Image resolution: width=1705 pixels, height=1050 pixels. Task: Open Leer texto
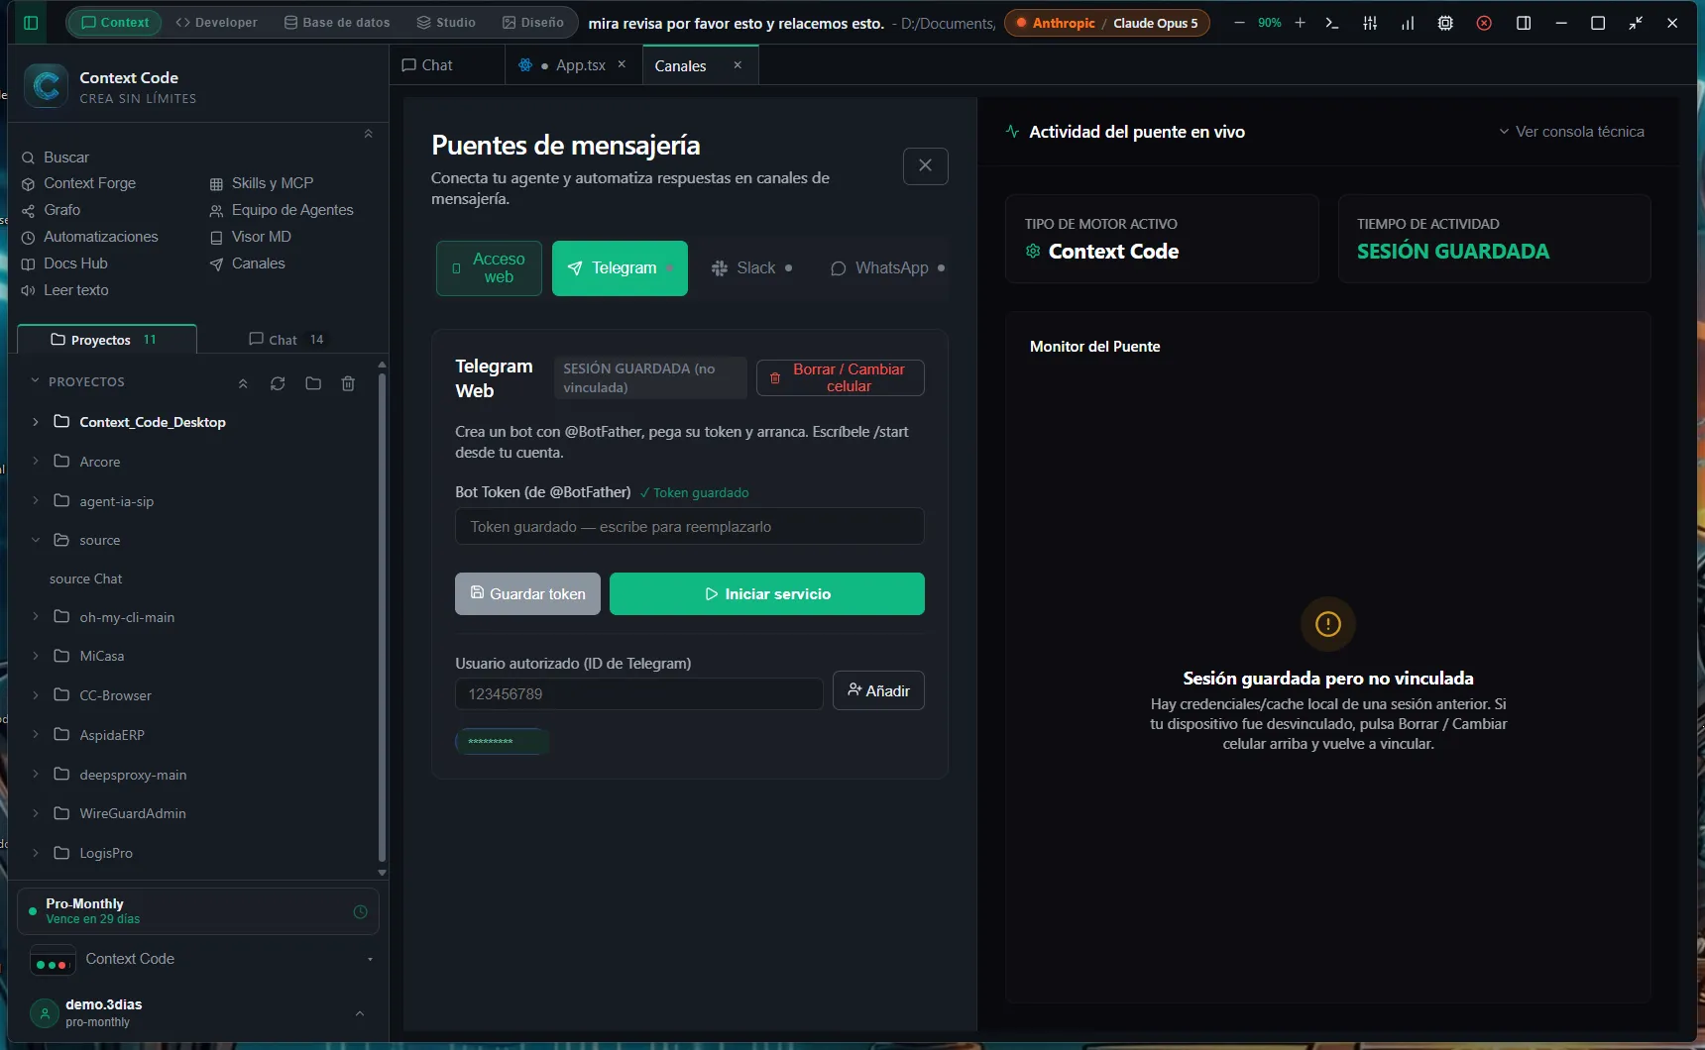click(x=64, y=290)
